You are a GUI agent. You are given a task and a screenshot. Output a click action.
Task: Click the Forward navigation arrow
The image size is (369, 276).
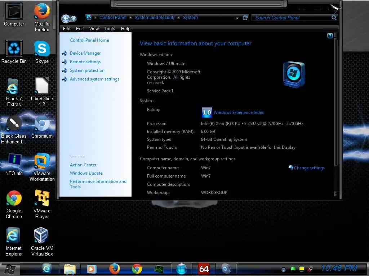pyautogui.click(x=74, y=18)
